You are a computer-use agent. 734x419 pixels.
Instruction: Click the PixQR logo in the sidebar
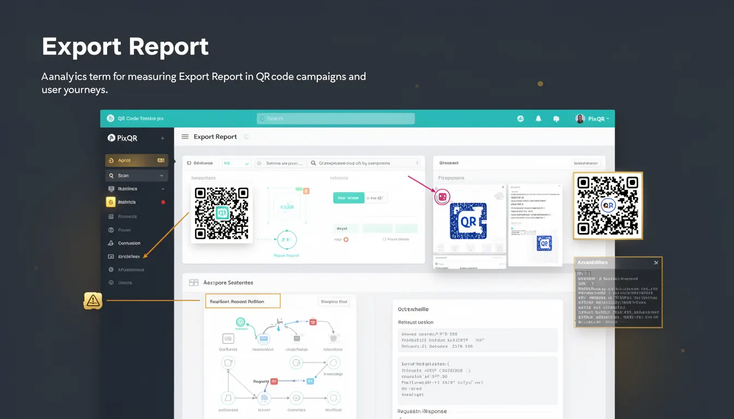click(122, 138)
